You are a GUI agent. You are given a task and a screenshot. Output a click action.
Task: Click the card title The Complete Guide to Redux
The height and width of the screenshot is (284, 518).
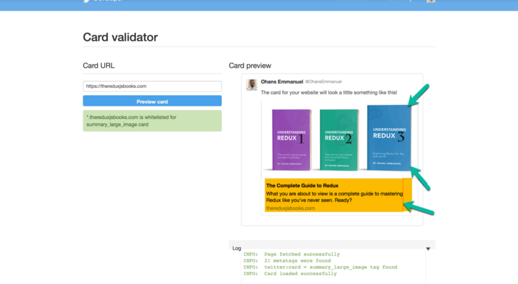(302, 186)
